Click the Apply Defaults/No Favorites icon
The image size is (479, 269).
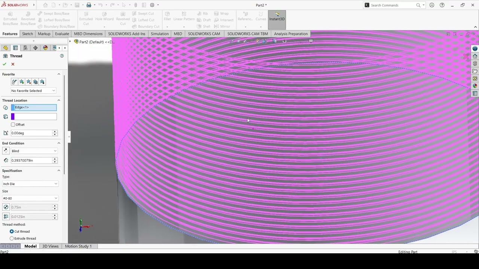tap(15, 82)
